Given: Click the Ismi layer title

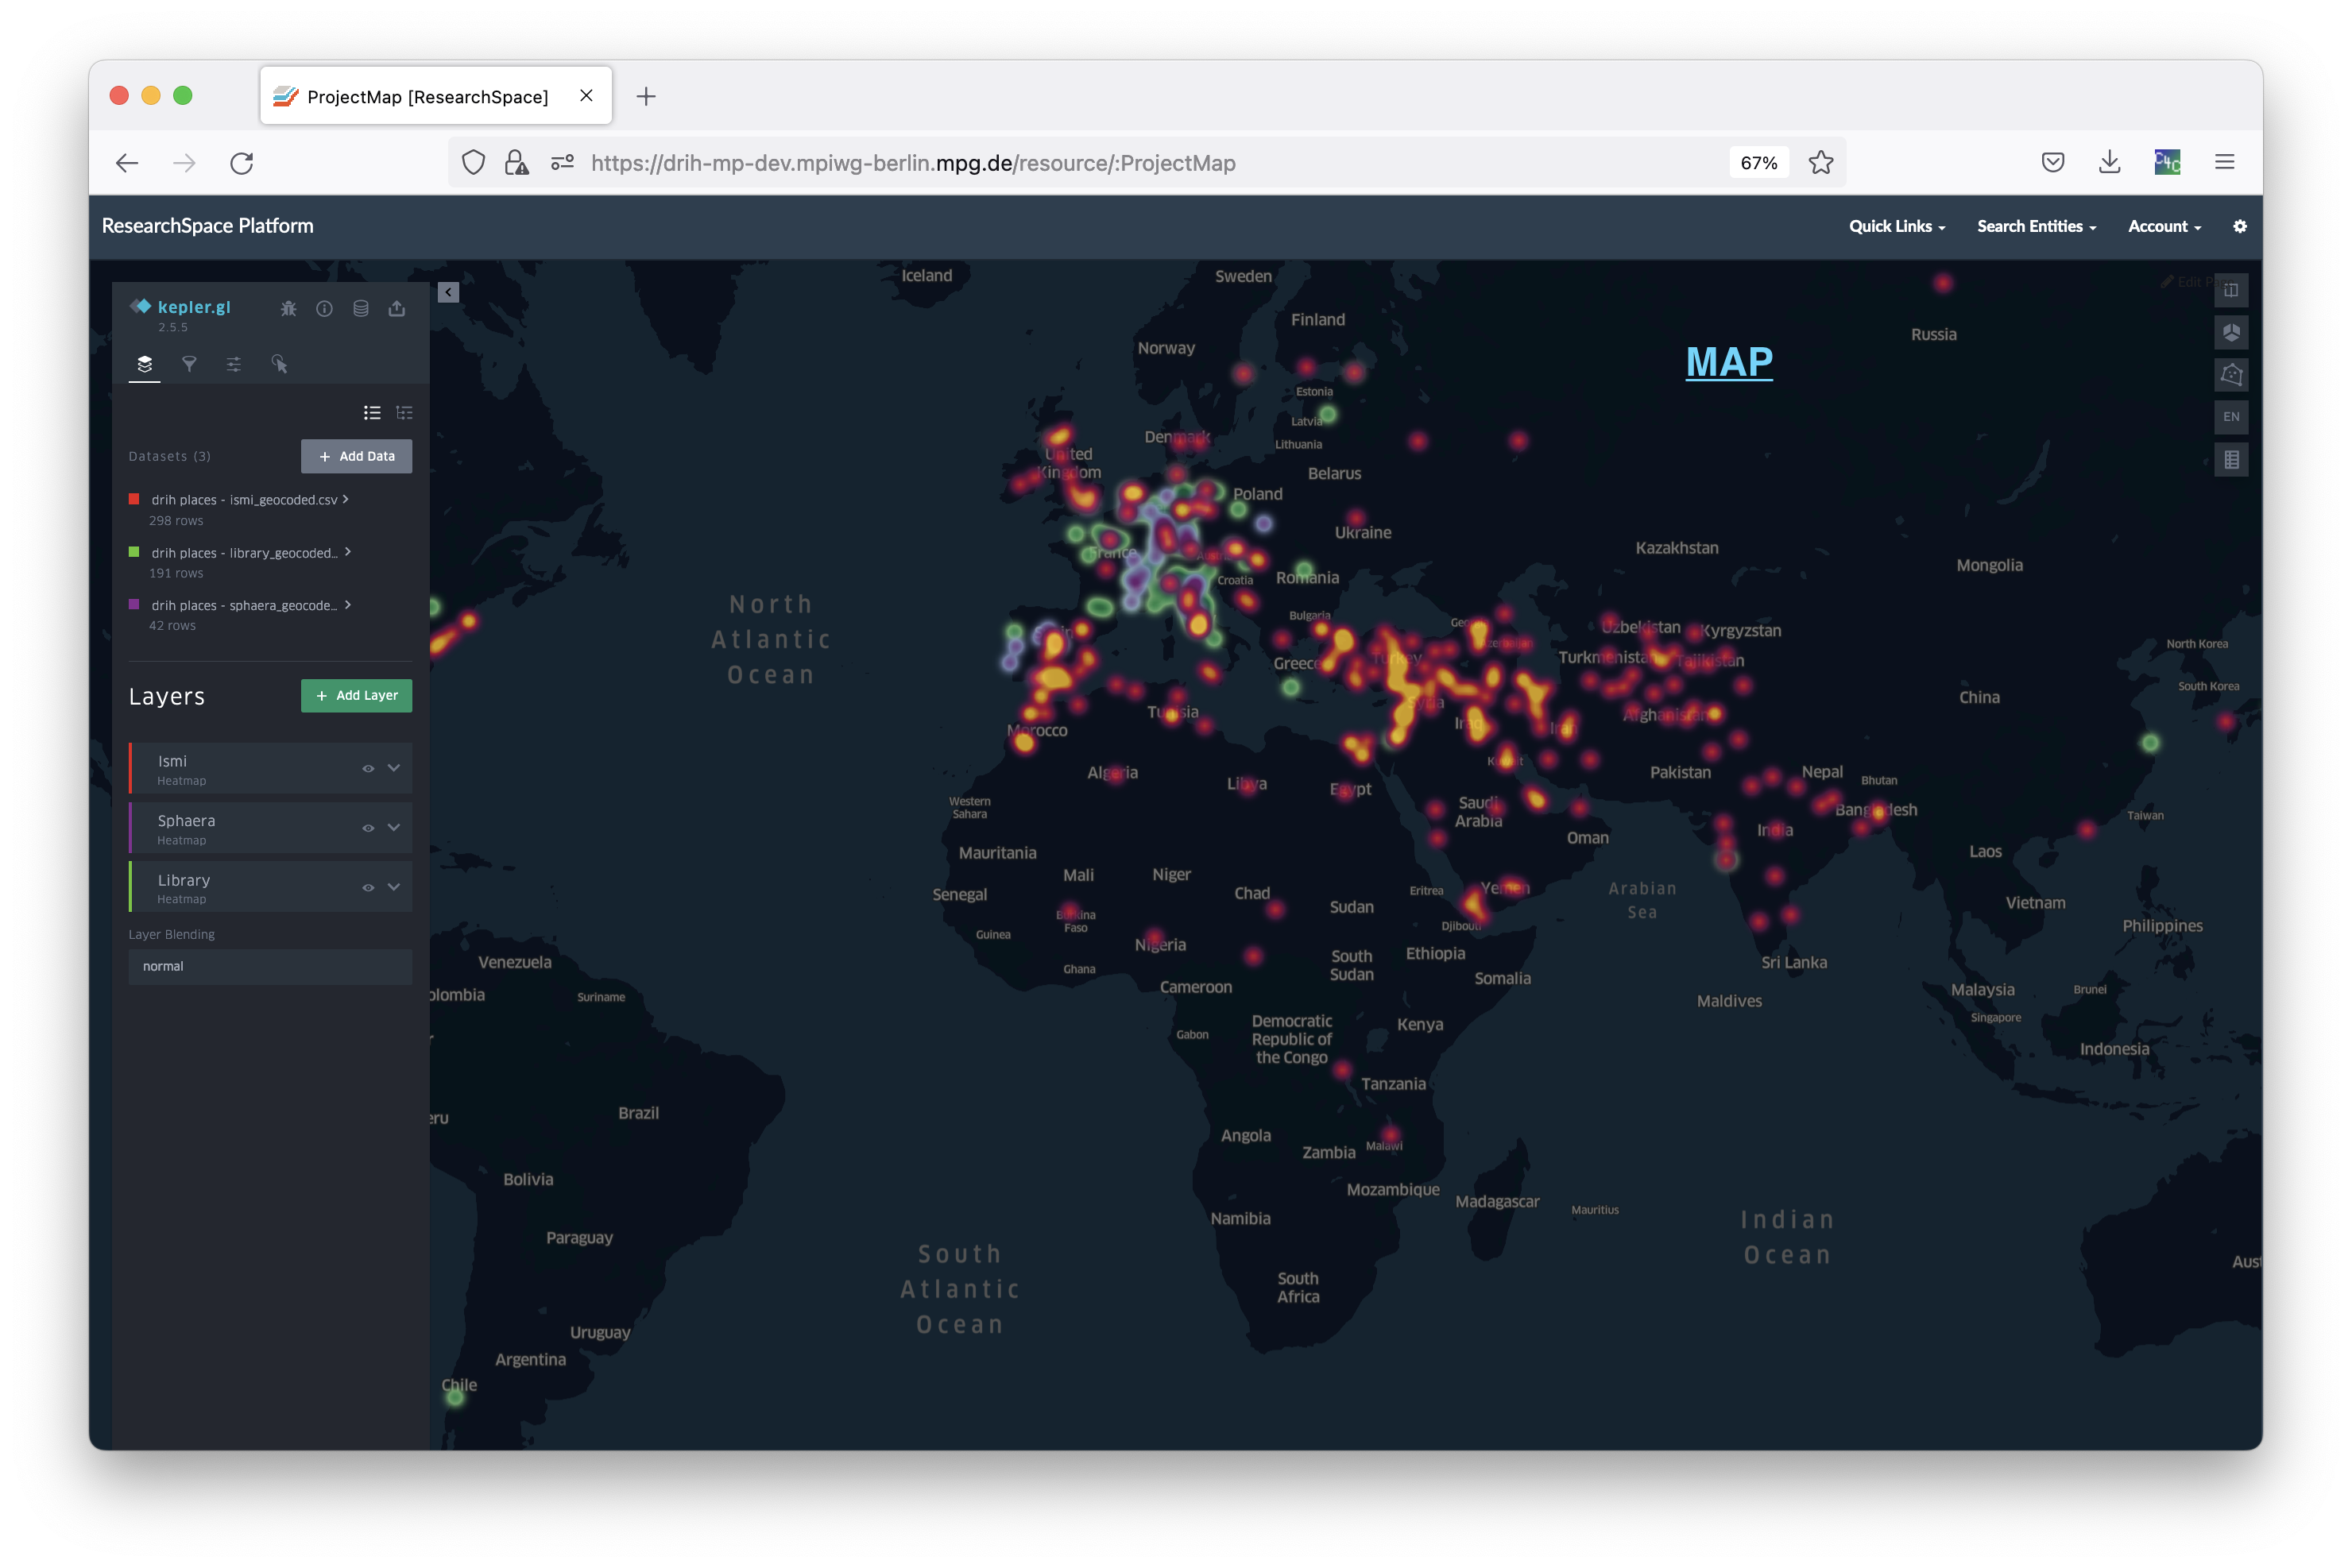Looking at the screenshot, I should point(172,762).
